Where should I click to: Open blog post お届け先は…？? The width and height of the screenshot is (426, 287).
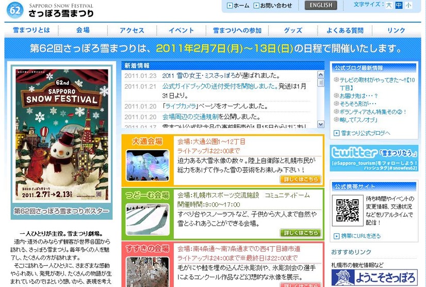click(x=358, y=96)
